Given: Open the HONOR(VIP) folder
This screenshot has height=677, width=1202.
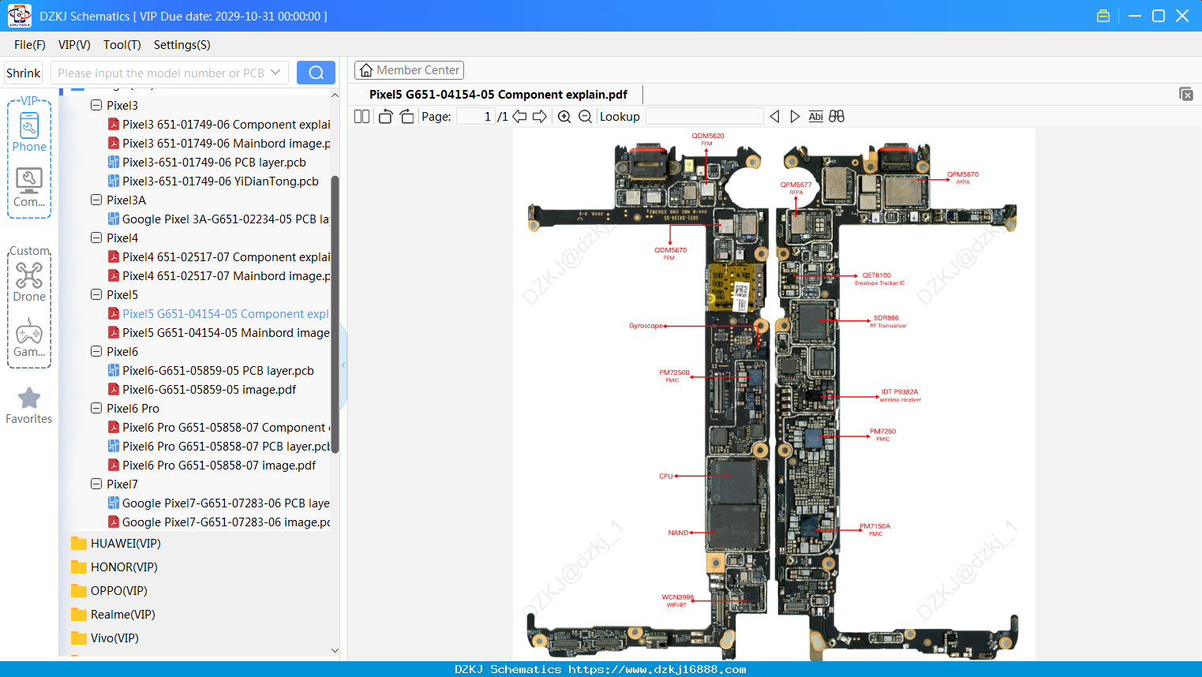Looking at the screenshot, I should click(x=114, y=567).
